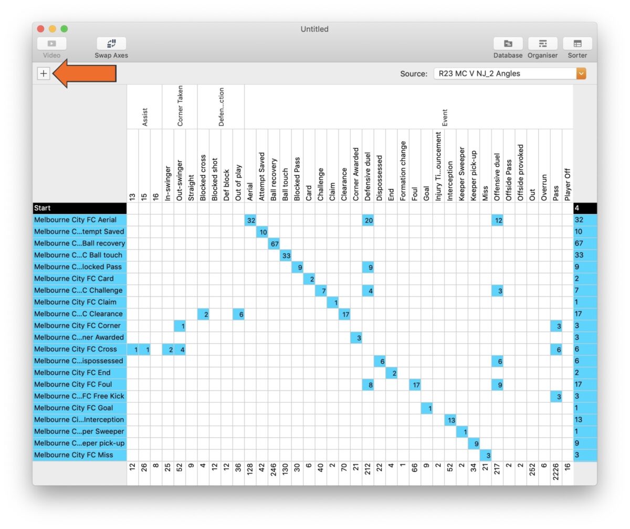This screenshot has height=529, width=630.
Task: Click the Melbourne City FC Aerial row label
Action: tap(78, 220)
